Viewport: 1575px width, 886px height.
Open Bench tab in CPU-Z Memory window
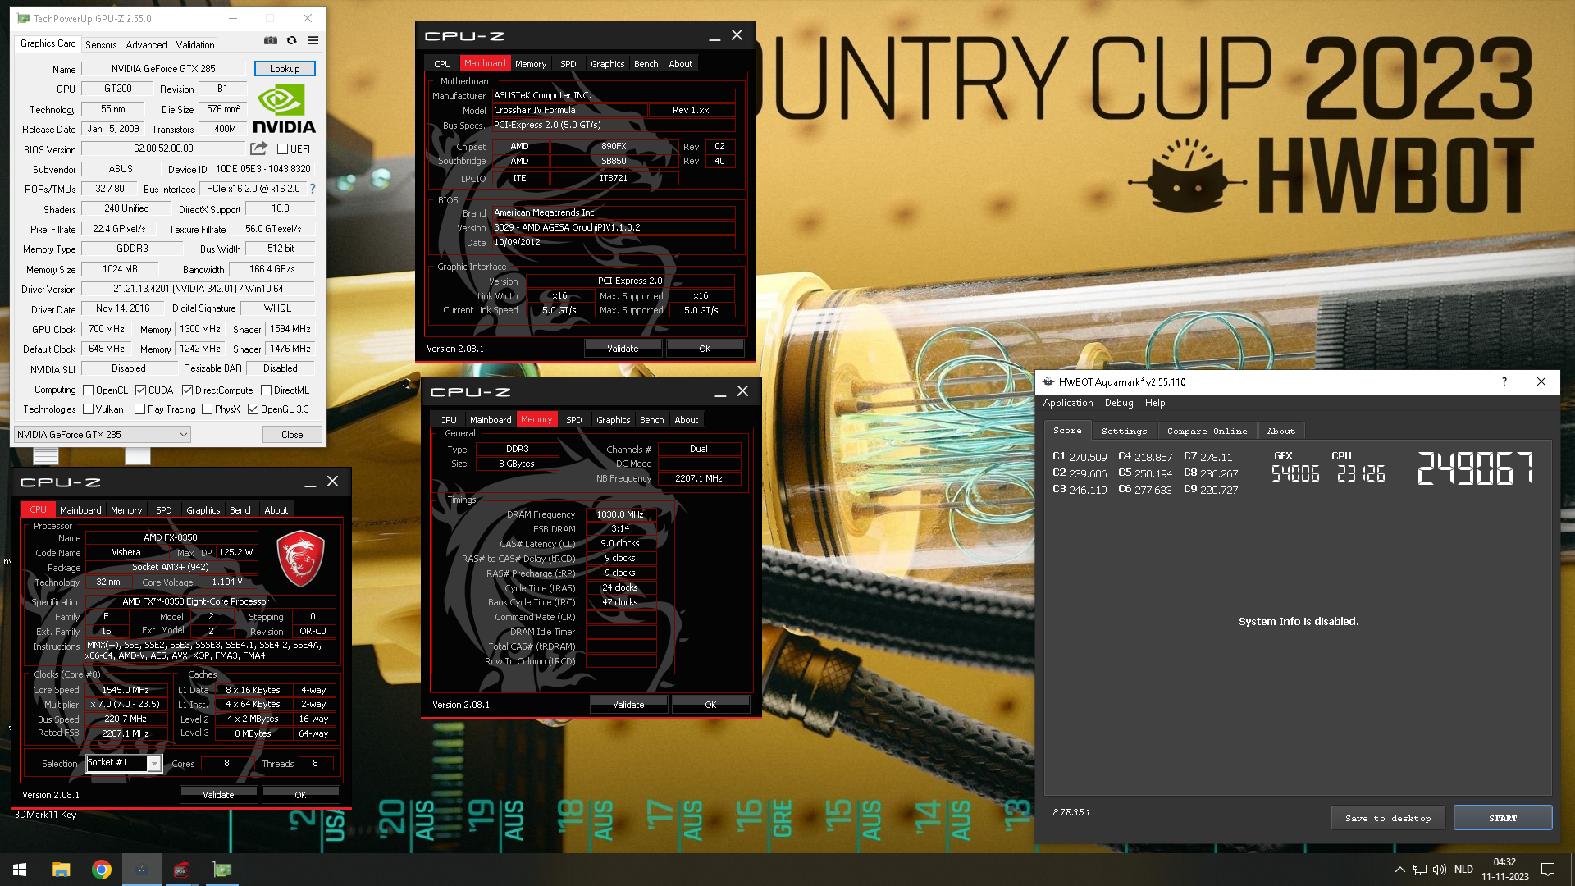click(x=652, y=420)
